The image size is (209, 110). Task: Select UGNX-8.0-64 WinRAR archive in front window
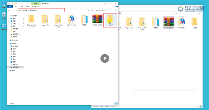tap(98, 20)
